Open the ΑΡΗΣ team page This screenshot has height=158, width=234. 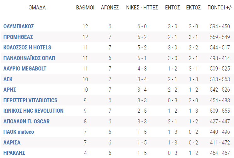pyautogui.click(x=9, y=90)
